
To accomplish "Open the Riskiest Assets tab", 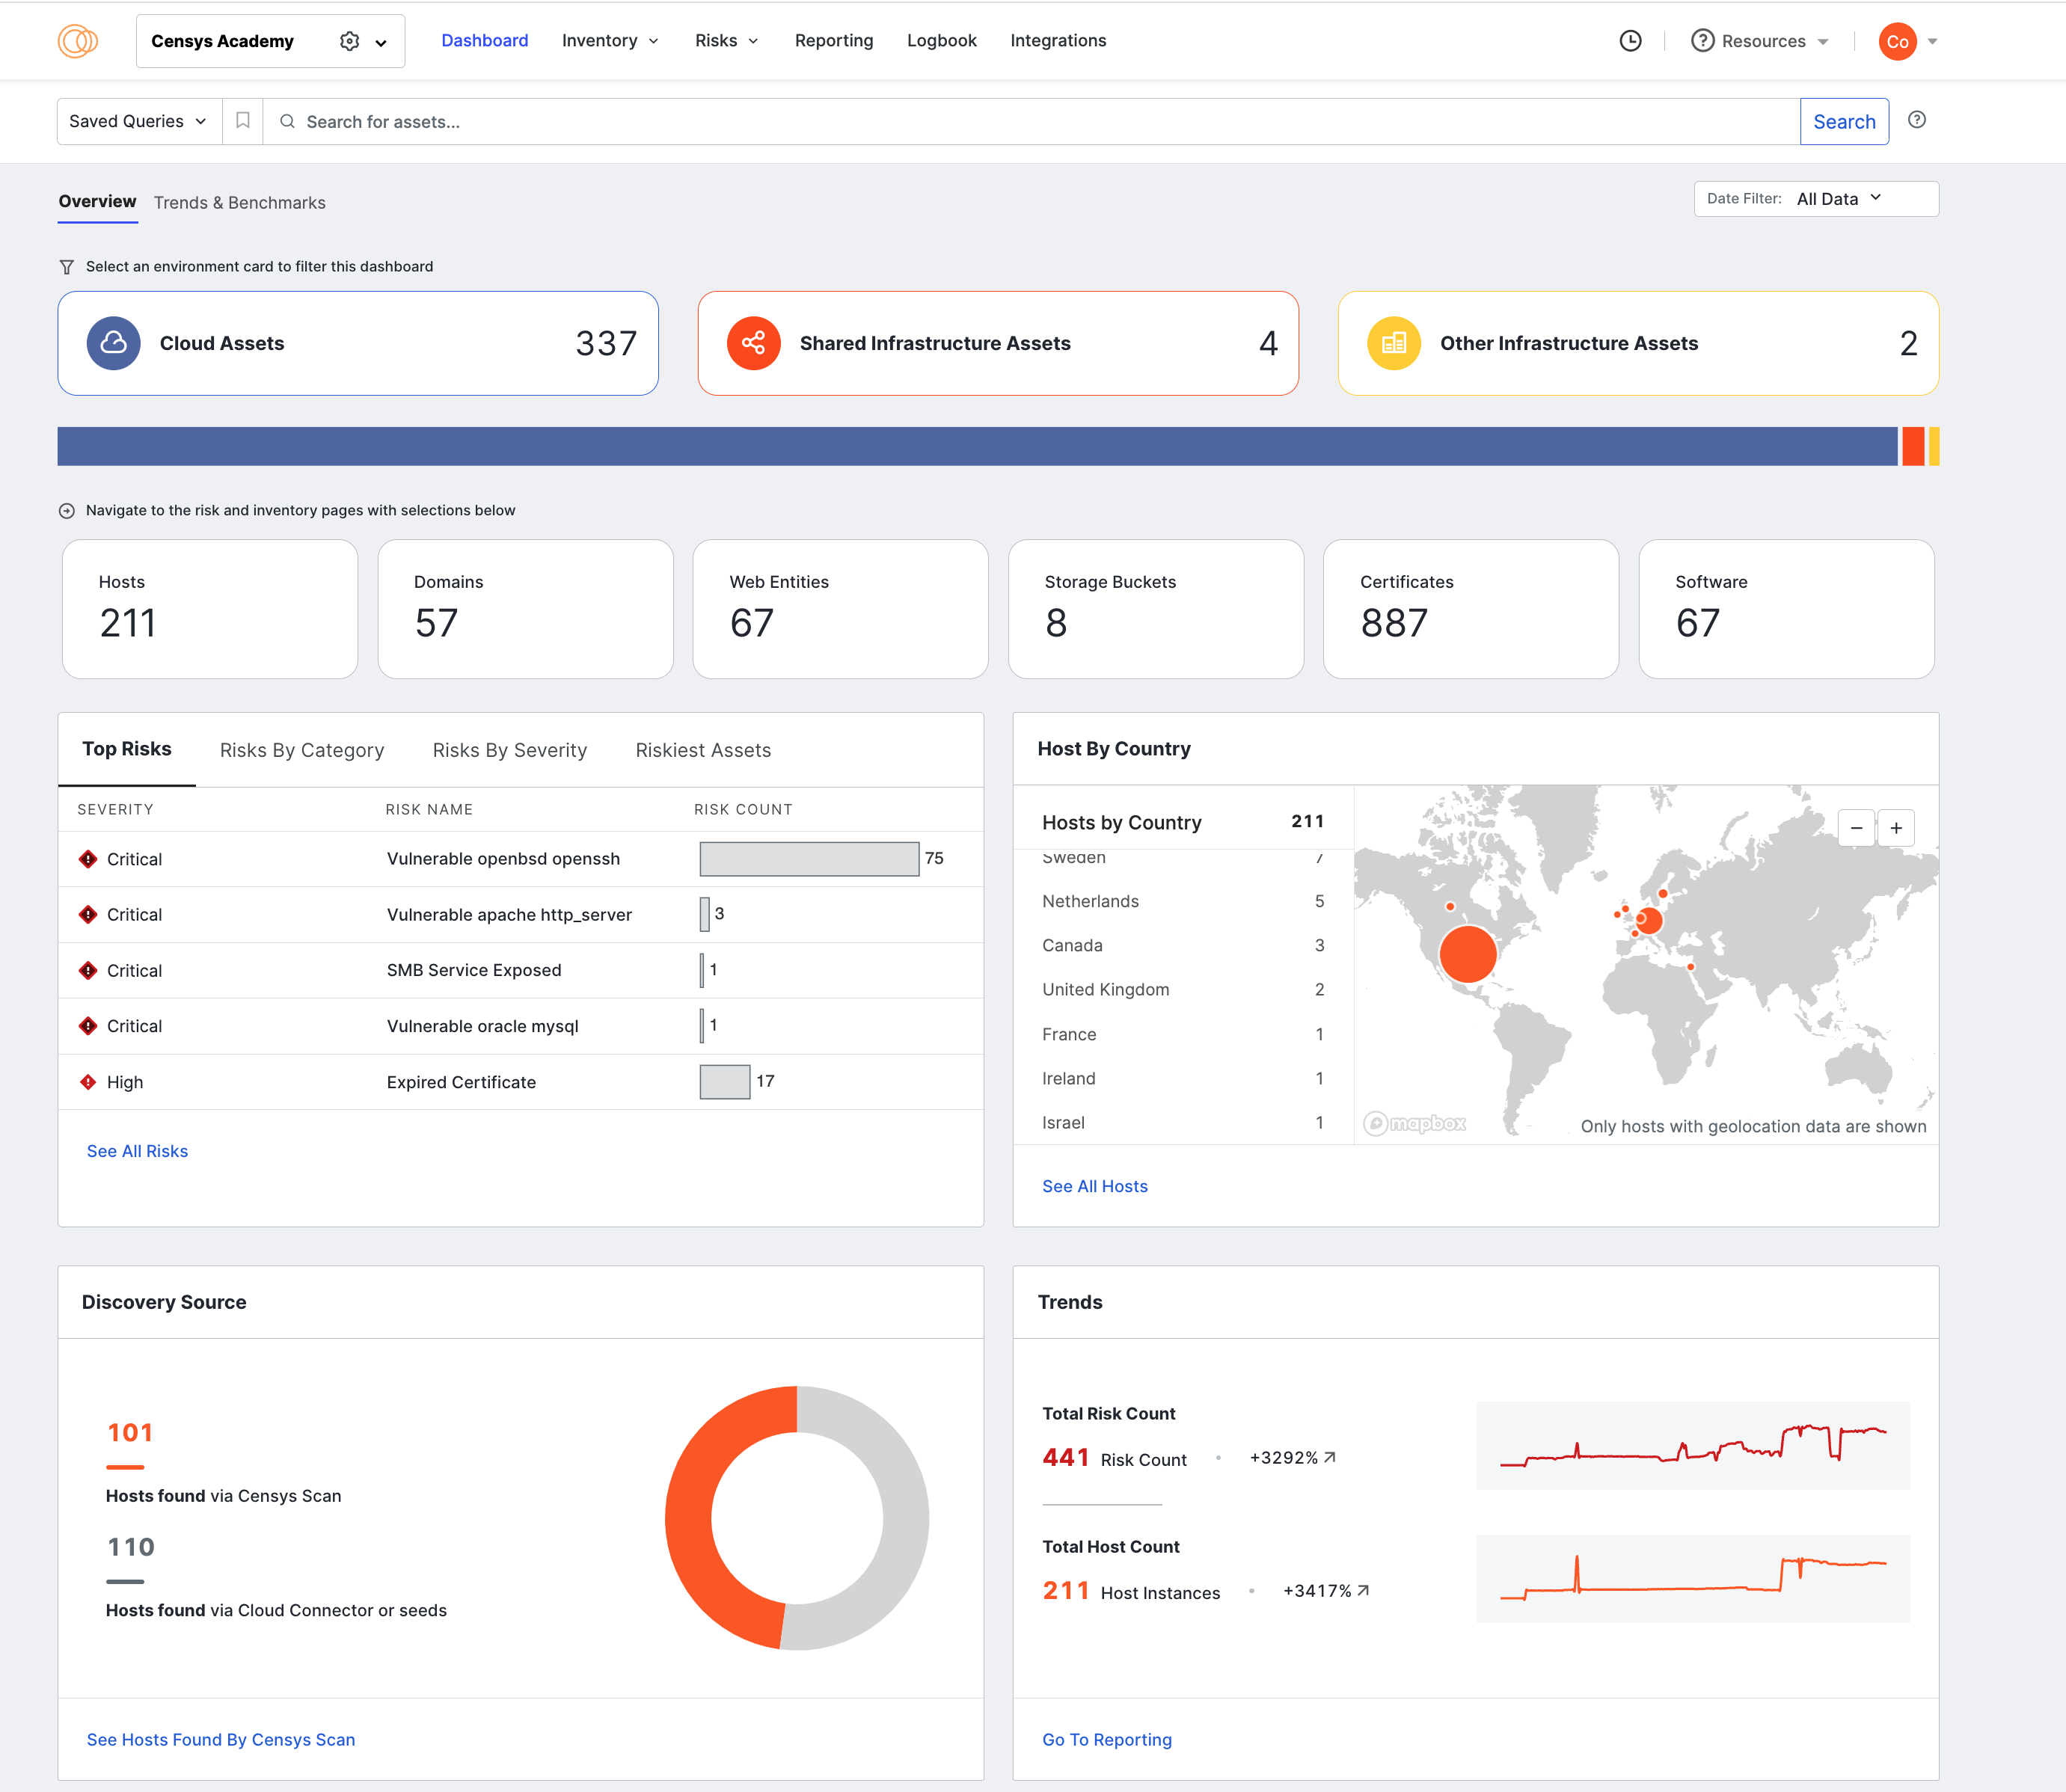I will click(x=703, y=750).
